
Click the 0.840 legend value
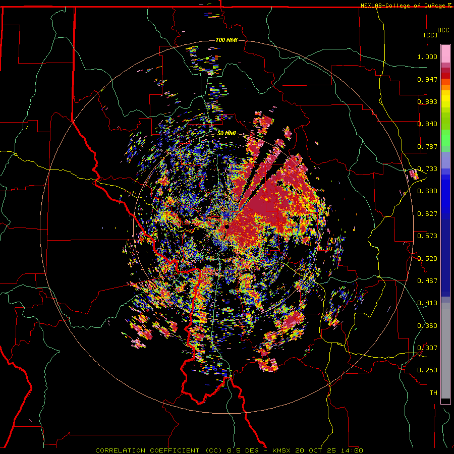pos(427,124)
